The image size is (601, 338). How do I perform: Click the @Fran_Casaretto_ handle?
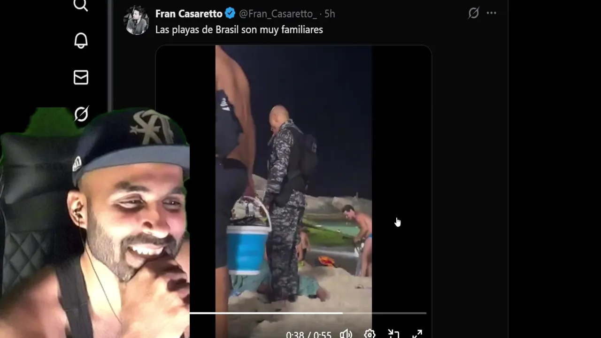[277, 14]
